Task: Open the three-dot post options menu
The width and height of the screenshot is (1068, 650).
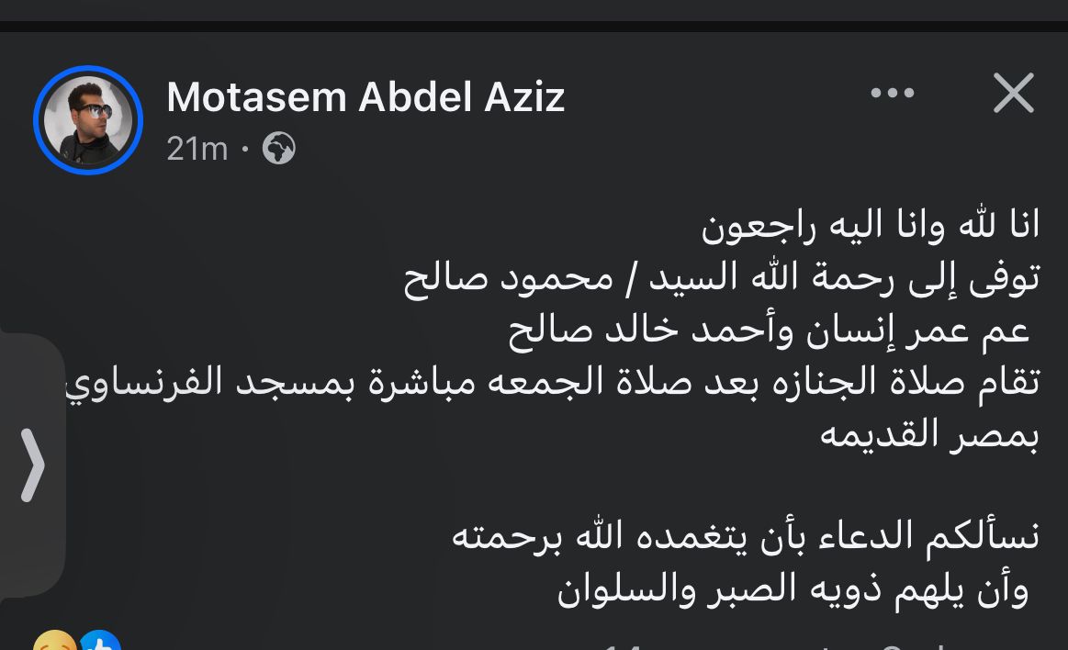Action: (892, 93)
